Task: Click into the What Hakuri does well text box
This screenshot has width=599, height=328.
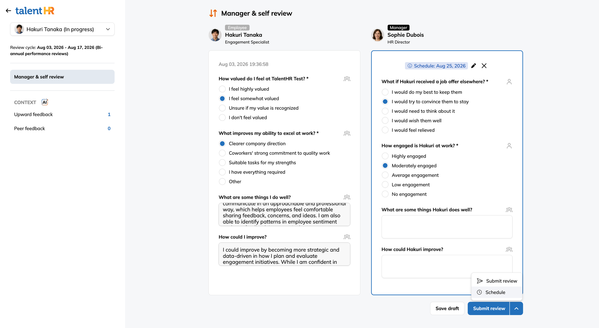Action: point(447,227)
